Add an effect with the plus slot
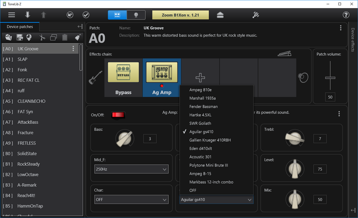Viewport: 358px width, 218px height. pos(200,77)
